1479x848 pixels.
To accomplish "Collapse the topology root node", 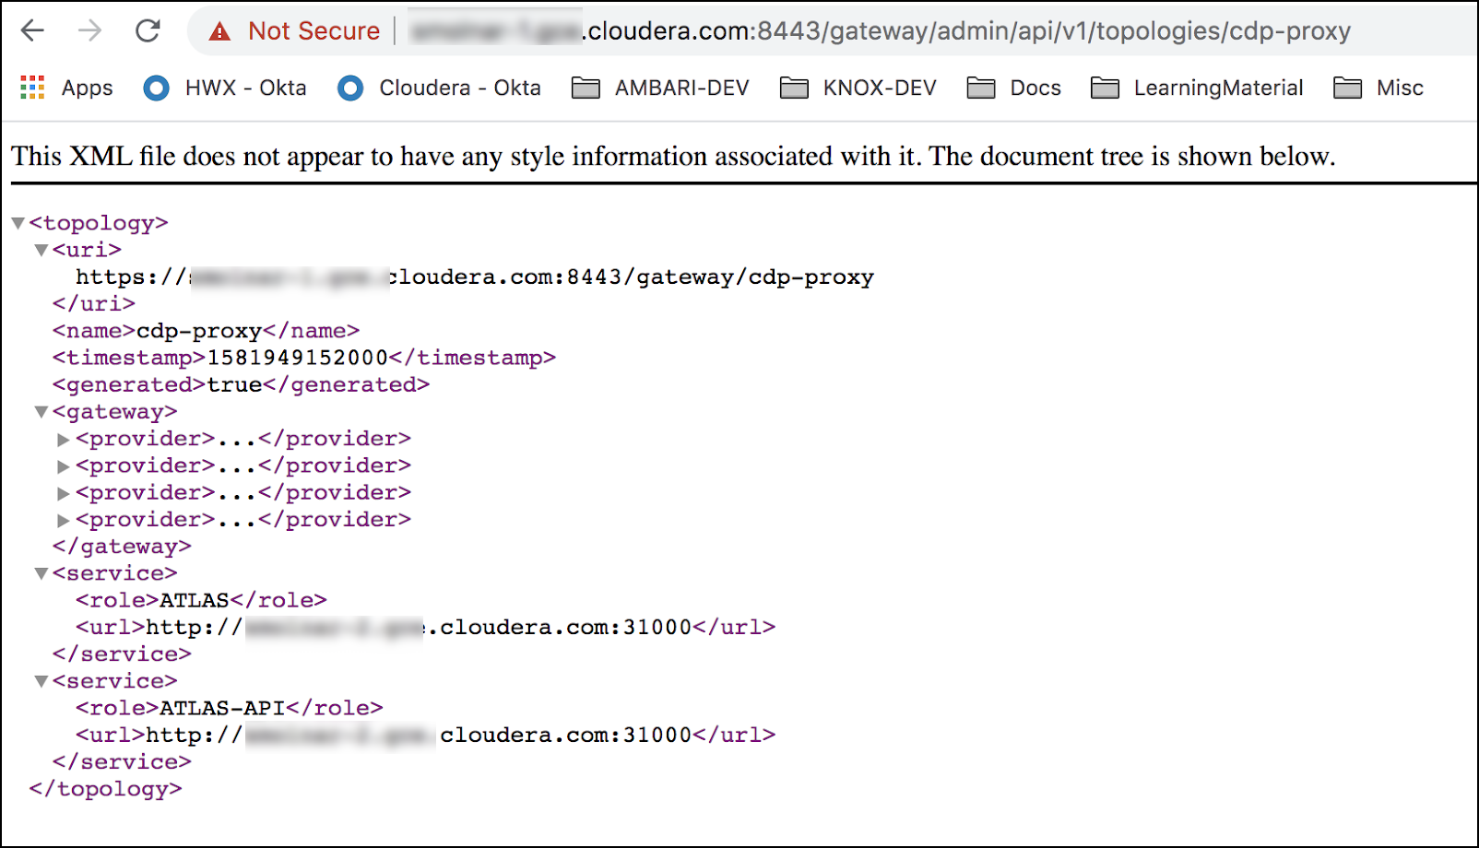I will (x=18, y=223).
